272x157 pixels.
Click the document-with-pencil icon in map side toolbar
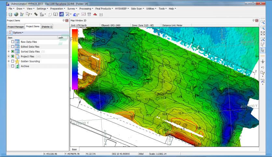(x=263, y=73)
